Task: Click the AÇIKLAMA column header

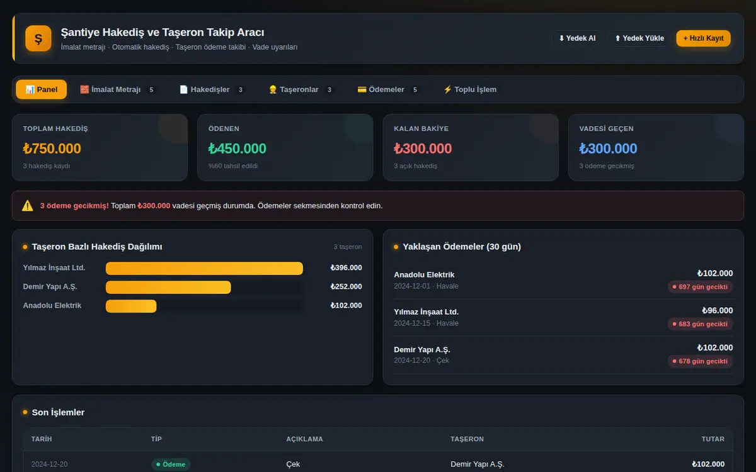Action: coord(304,439)
